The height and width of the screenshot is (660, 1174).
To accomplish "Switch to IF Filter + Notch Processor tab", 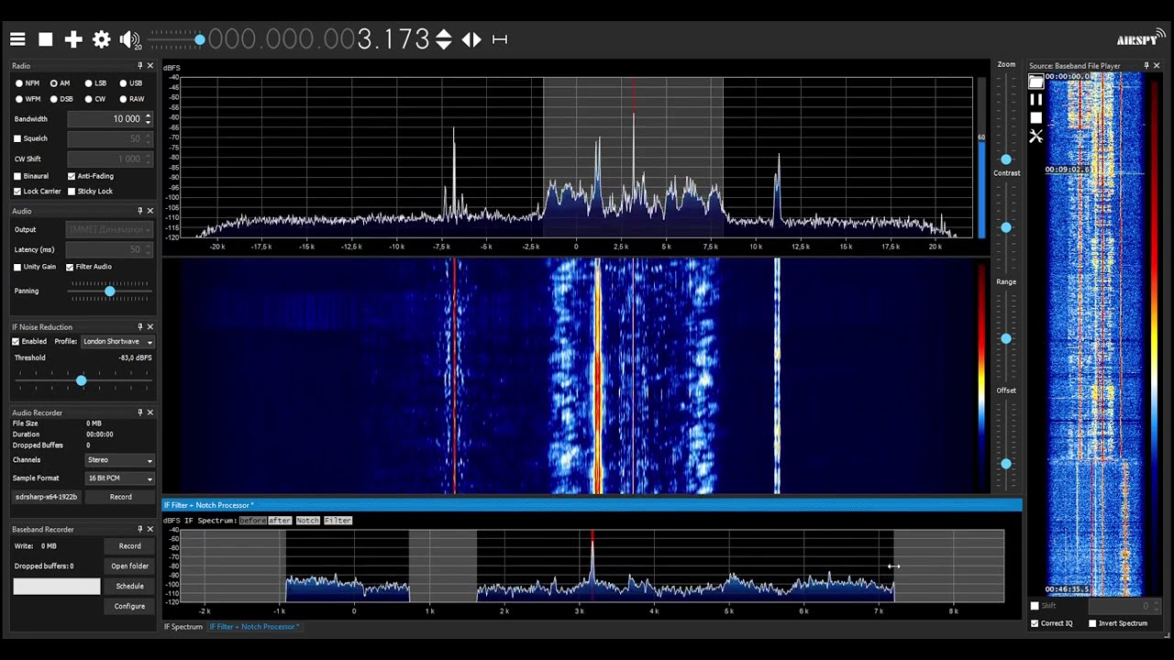I will [255, 627].
